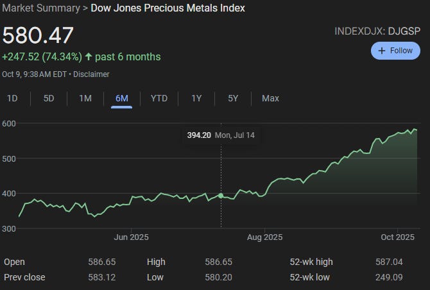Screen dimensions: 430x290
Task: Click the Dow Jones Precious Metals Index title
Action: tap(168, 8)
